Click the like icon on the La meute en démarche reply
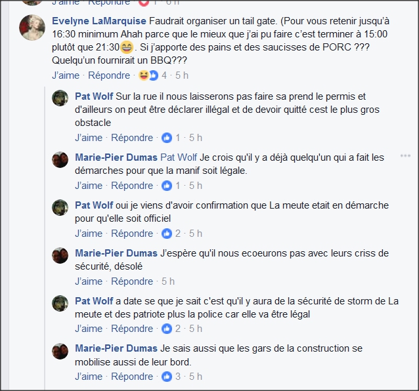The width and height of the screenshot is (419, 391). 167,234
